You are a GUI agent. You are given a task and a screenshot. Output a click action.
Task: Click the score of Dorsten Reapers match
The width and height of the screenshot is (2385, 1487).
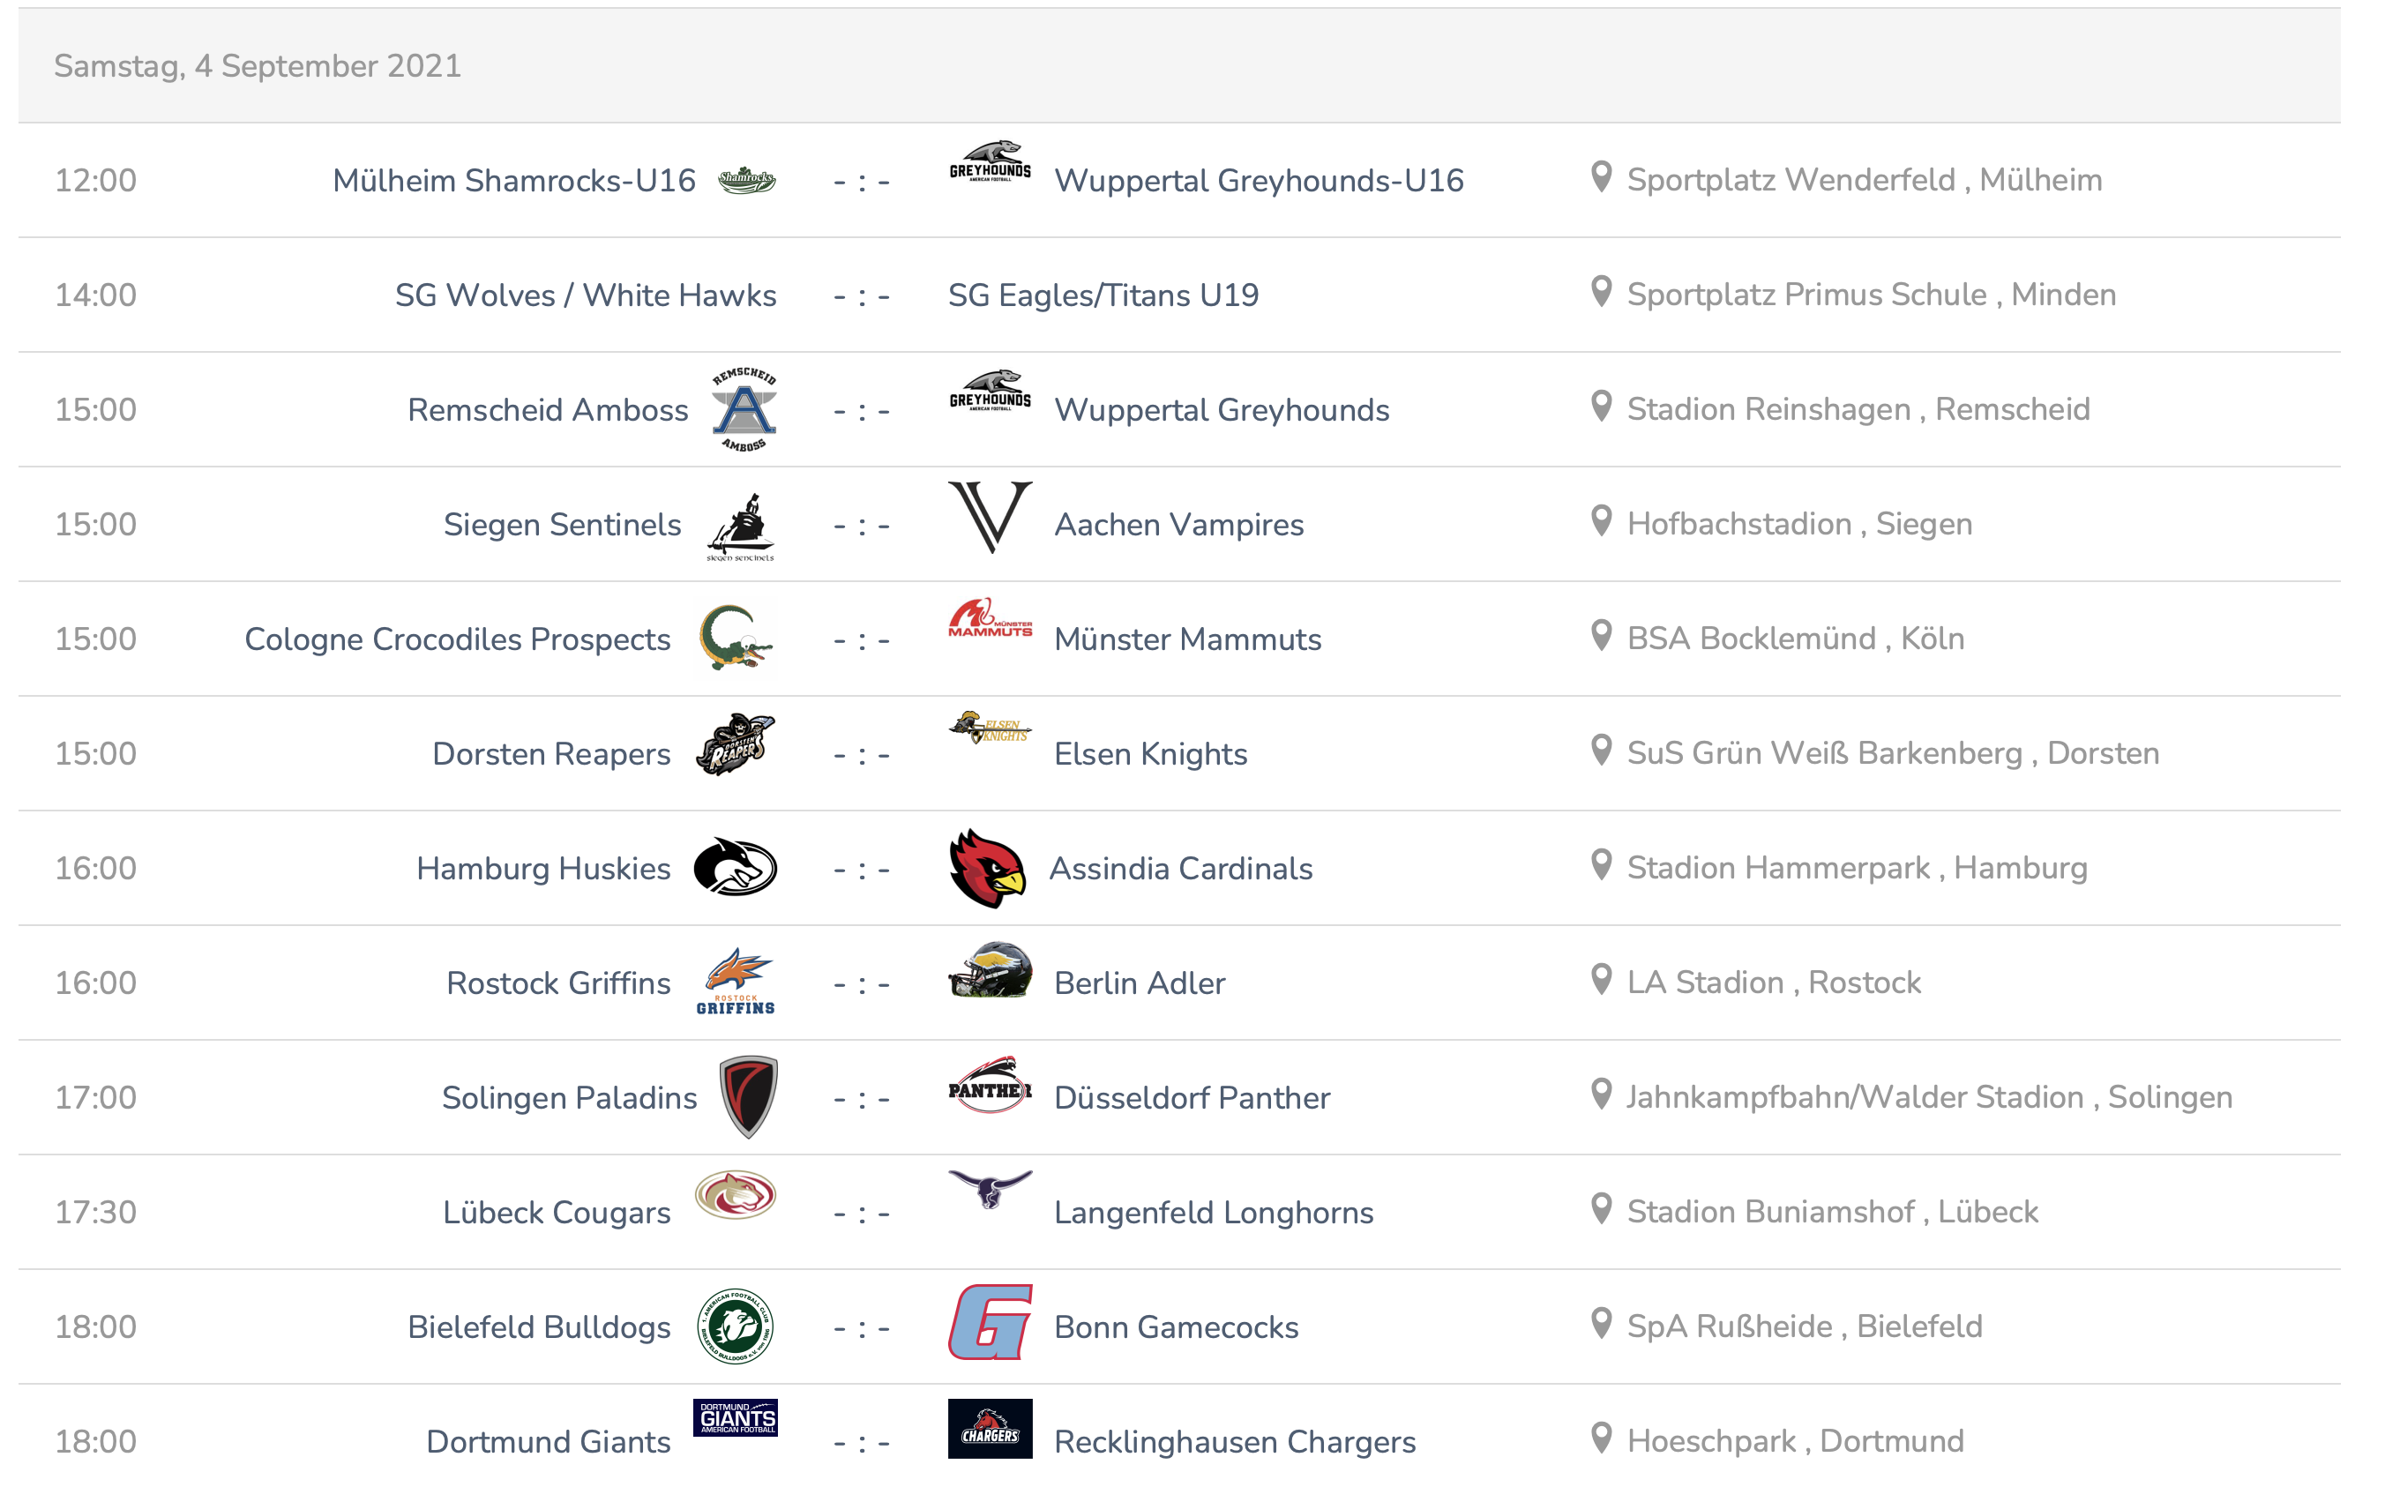coord(862,754)
